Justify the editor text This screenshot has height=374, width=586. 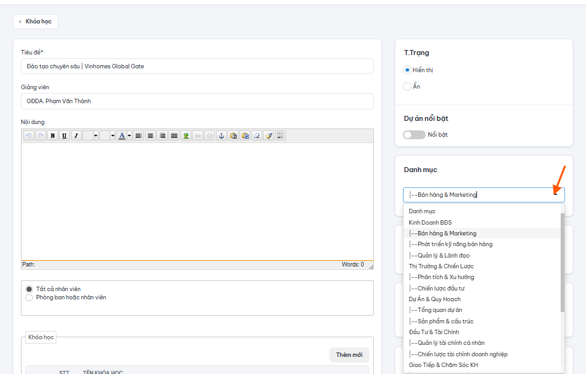tap(174, 135)
